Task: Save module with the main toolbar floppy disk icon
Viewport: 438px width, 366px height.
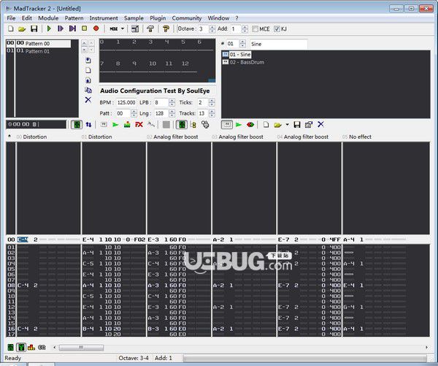Action: pyautogui.click(x=34, y=28)
